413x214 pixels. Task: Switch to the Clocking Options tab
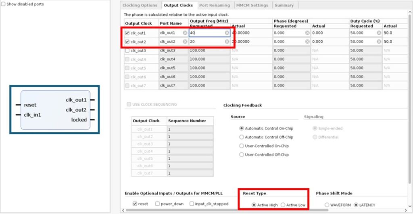coord(140,5)
